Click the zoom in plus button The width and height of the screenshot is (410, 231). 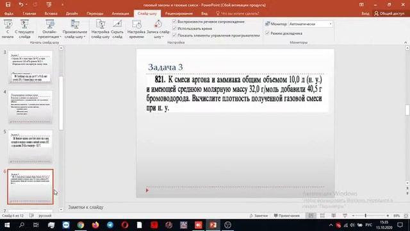pos(388,216)
